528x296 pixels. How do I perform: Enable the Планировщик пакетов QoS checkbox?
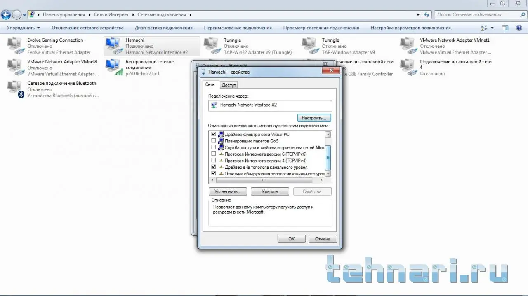tap(214, 141)
